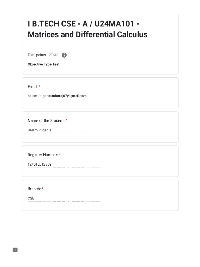Click the red asterisk next to Email
Viewport: 200px width, 267px height.
point(39,86)
